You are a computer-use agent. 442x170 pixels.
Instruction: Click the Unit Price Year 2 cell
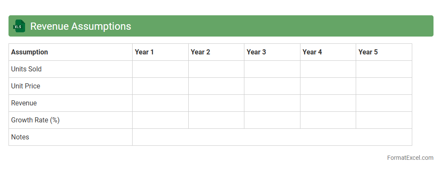tap(216, 86)
